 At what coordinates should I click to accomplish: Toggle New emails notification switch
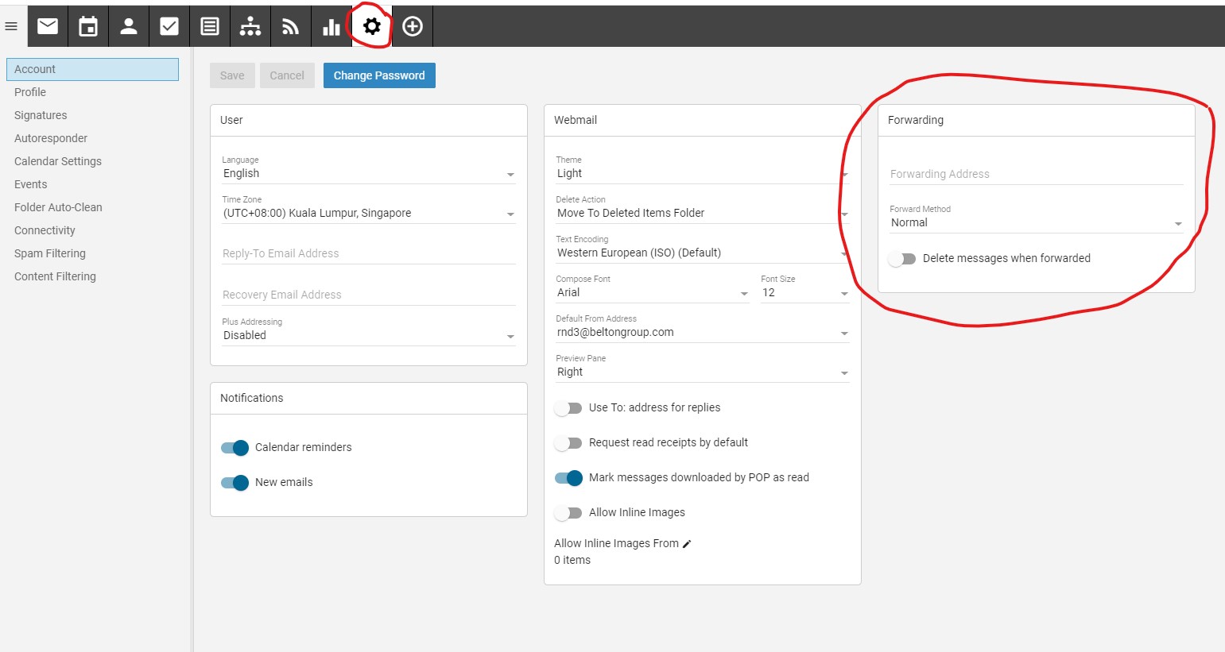[x=235, y=482]
